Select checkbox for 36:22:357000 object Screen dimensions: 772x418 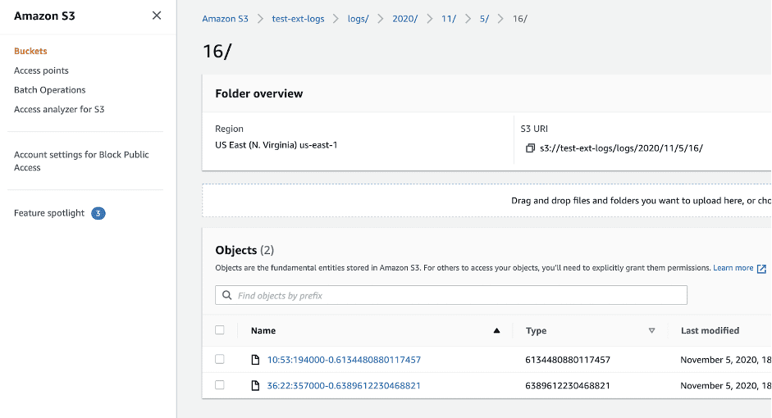click(x=220, y=385)
